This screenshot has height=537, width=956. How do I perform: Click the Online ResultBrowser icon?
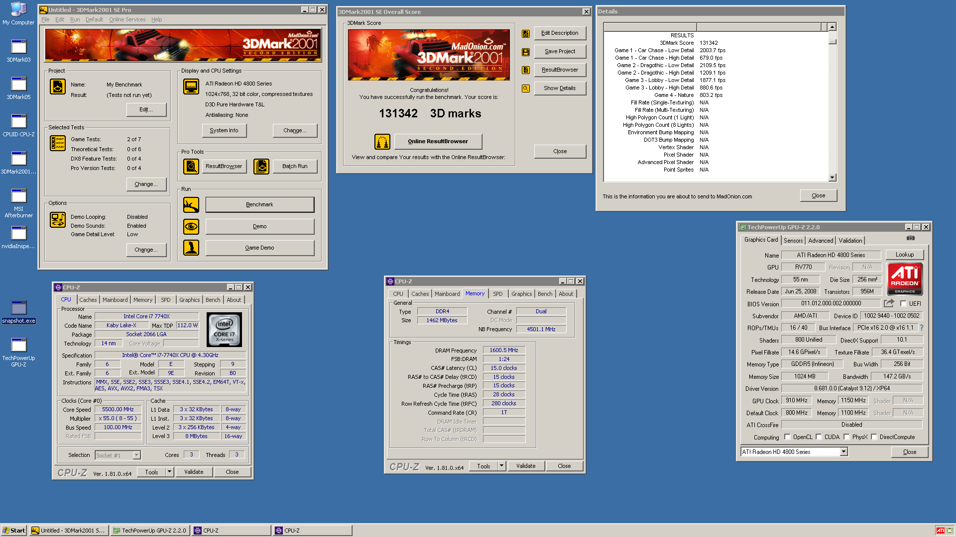click(382, 142)
